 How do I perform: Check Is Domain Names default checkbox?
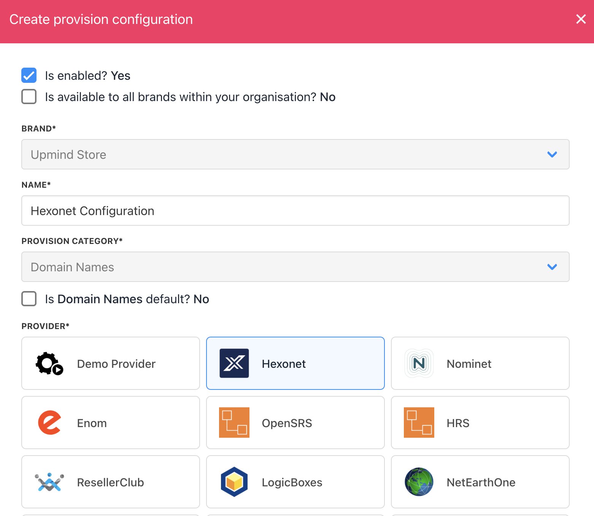pos(29,299)
